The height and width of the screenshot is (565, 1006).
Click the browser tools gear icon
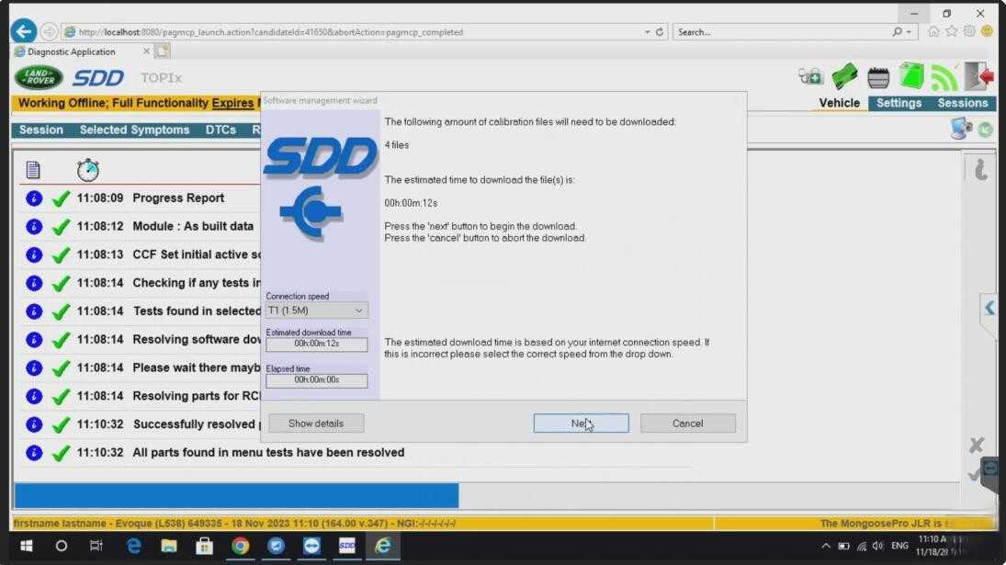pyautogui.click(x=969, y=31)
